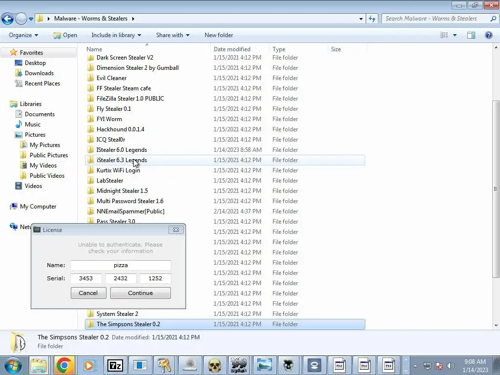Click the skull taskbar icon
Screen dimensions: 500x375
pos(215,365)
